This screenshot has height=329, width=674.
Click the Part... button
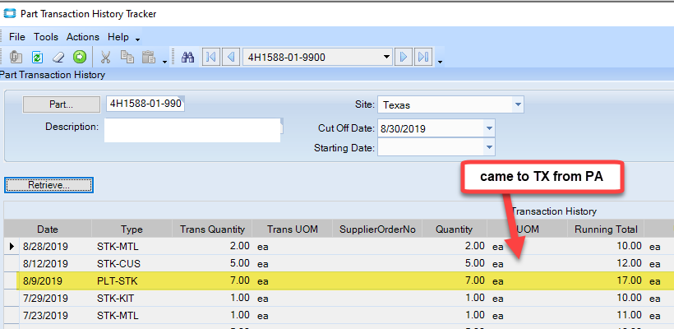(62, 104)
